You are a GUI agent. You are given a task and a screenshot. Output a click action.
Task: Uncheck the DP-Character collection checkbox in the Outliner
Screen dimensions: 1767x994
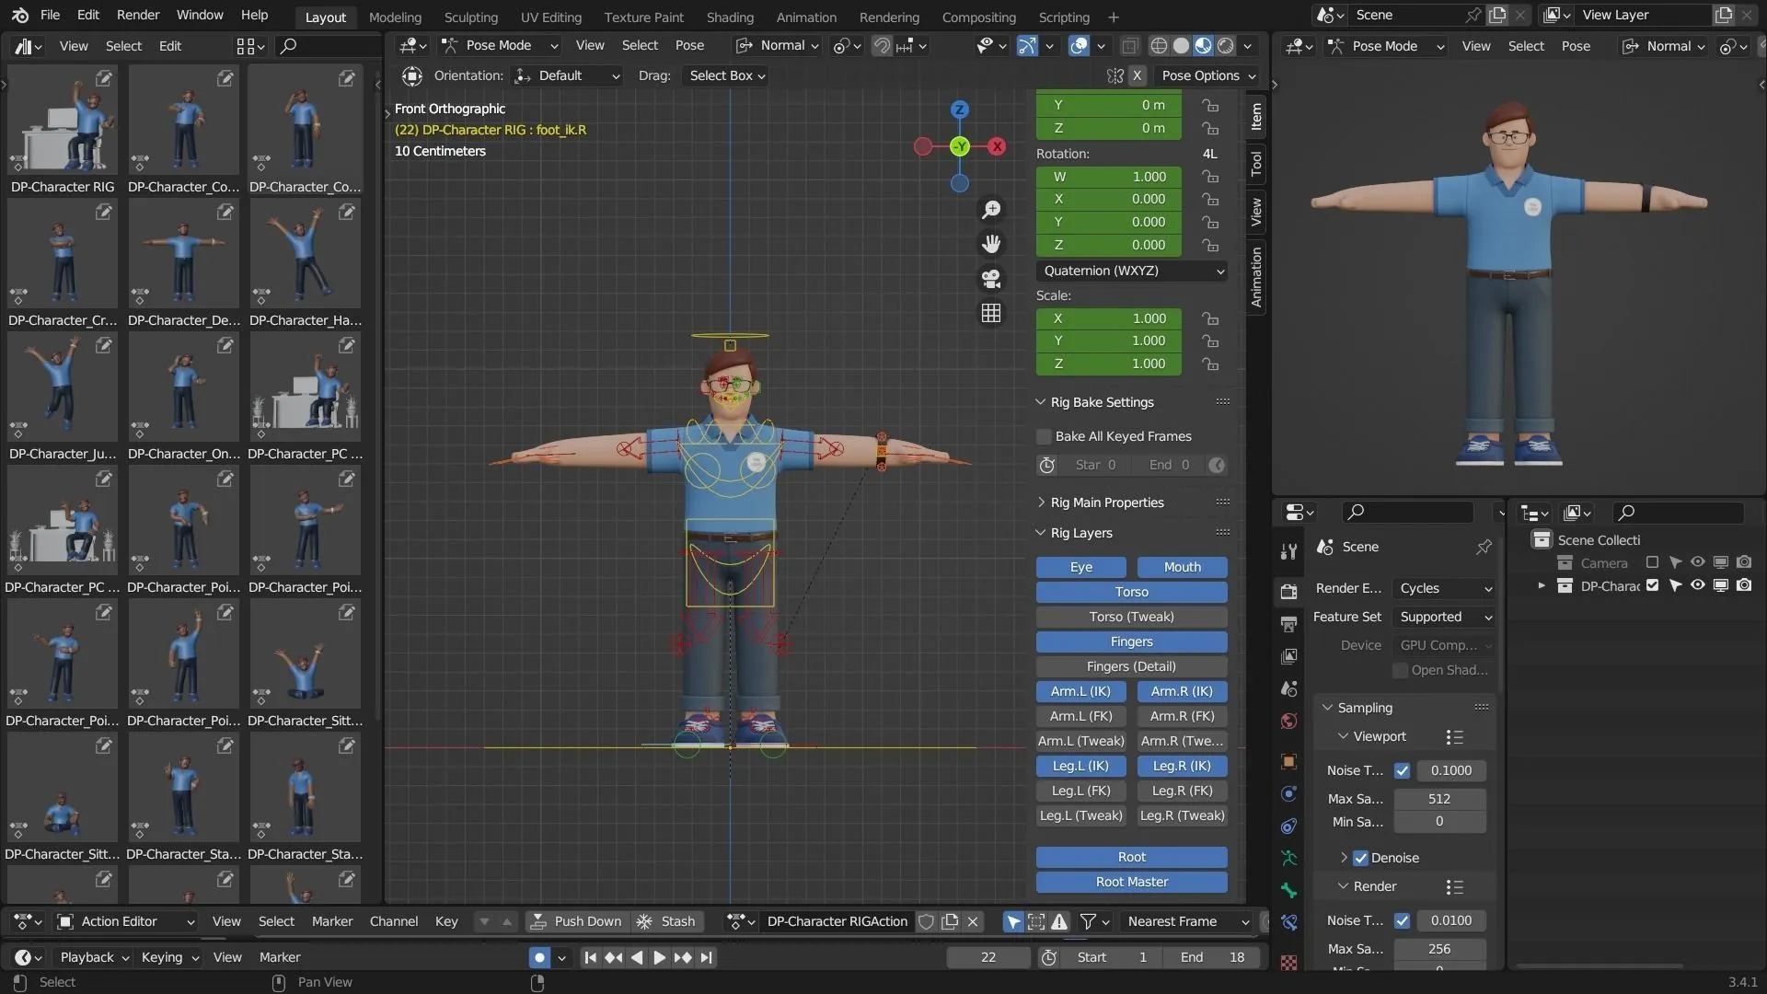[1654, 585]
